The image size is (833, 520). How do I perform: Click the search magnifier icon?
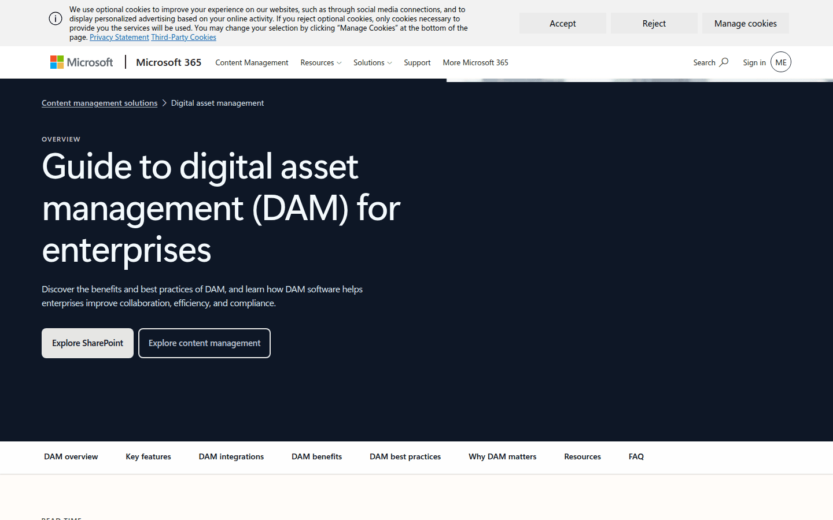point(724,62)
